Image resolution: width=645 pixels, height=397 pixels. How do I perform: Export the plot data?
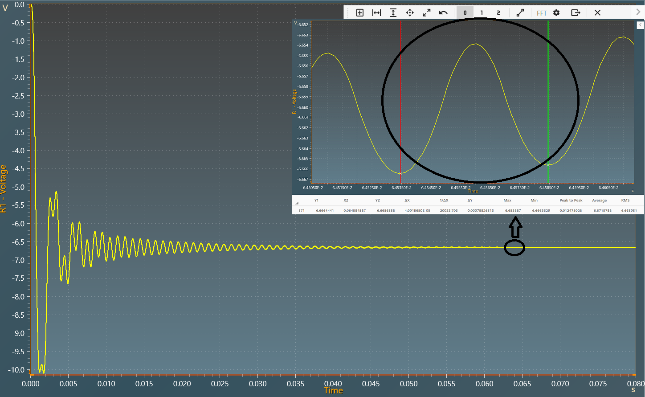(576, 12)
